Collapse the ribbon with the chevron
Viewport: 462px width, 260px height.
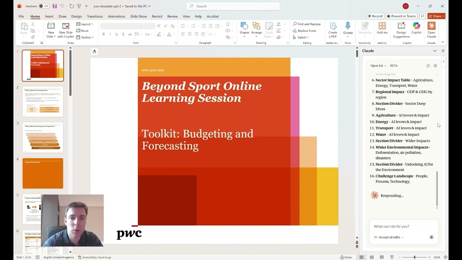(x=443, y=42)
